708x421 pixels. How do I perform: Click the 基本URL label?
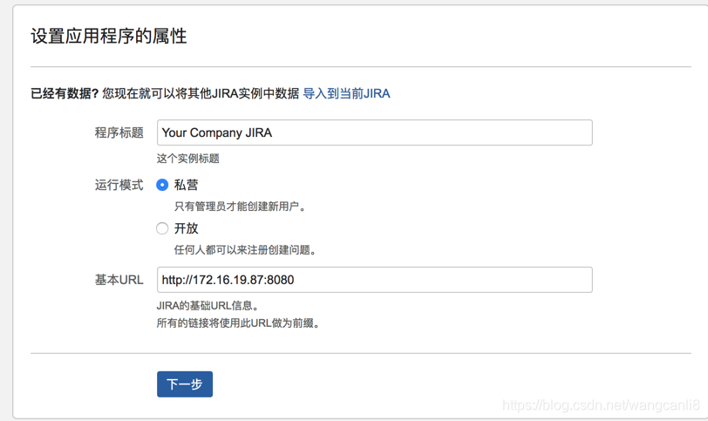click(x=119, y=280)
